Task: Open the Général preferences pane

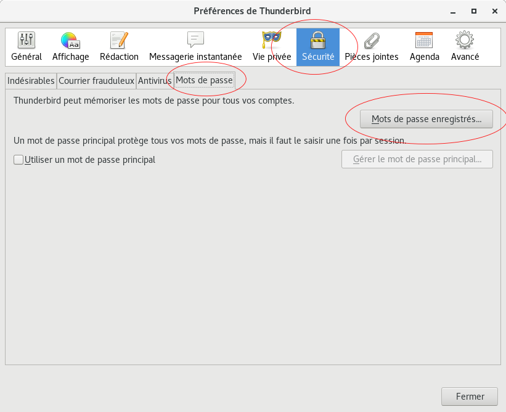Action: (27, 47)
